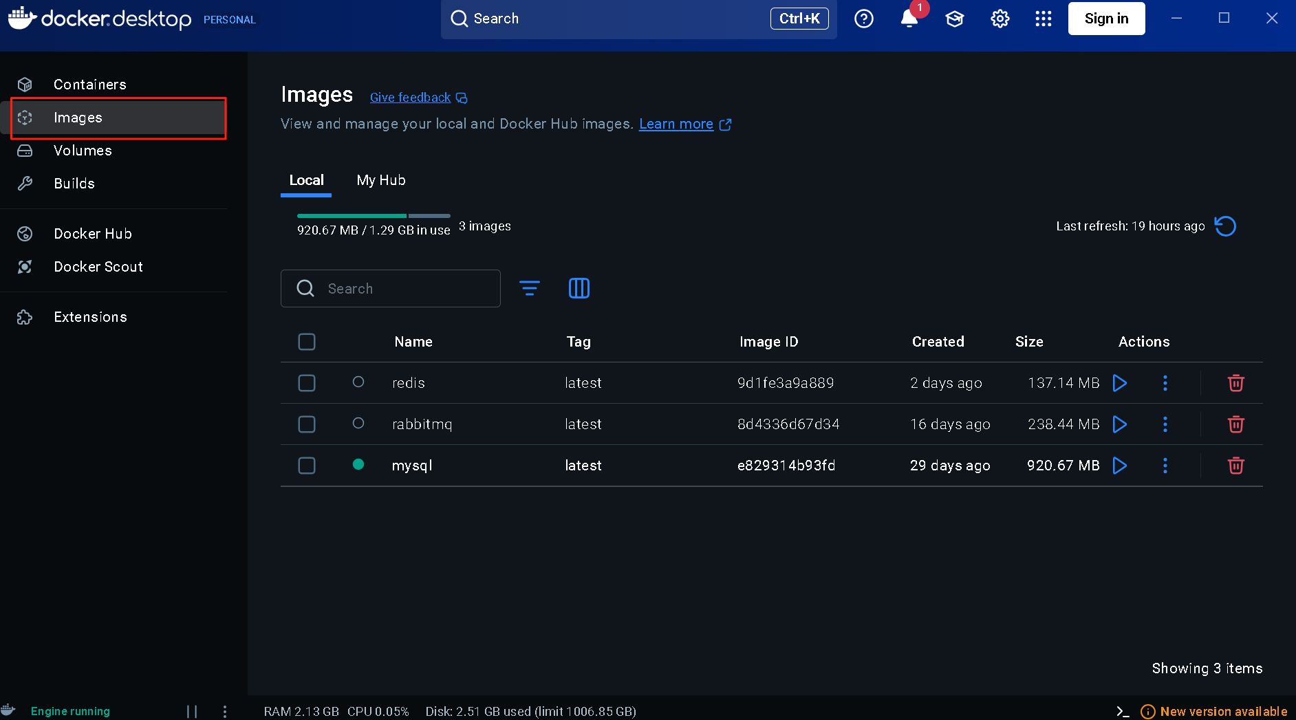Open the image filter options

[529, 288]
